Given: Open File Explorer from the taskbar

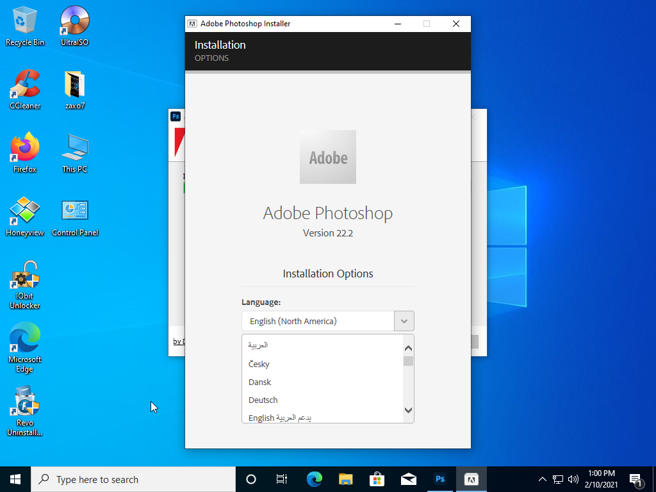Looking at the screenshot, I should click(x=345, y=479).
